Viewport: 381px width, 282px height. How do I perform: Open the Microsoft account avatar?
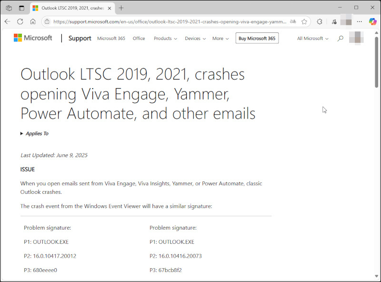[356, 38]
